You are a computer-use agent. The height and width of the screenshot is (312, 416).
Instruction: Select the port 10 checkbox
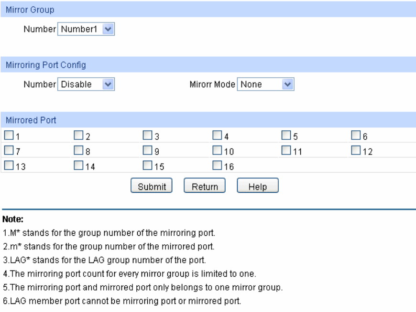[x=218, y=151]
